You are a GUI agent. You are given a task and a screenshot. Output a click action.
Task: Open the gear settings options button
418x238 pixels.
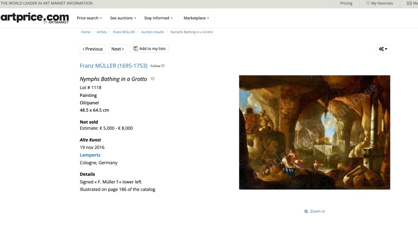[x=383, y=49]
